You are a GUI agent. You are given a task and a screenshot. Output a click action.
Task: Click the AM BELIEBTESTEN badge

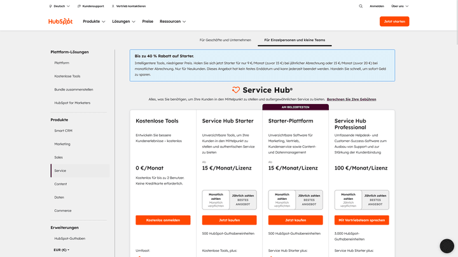(295, 107)
